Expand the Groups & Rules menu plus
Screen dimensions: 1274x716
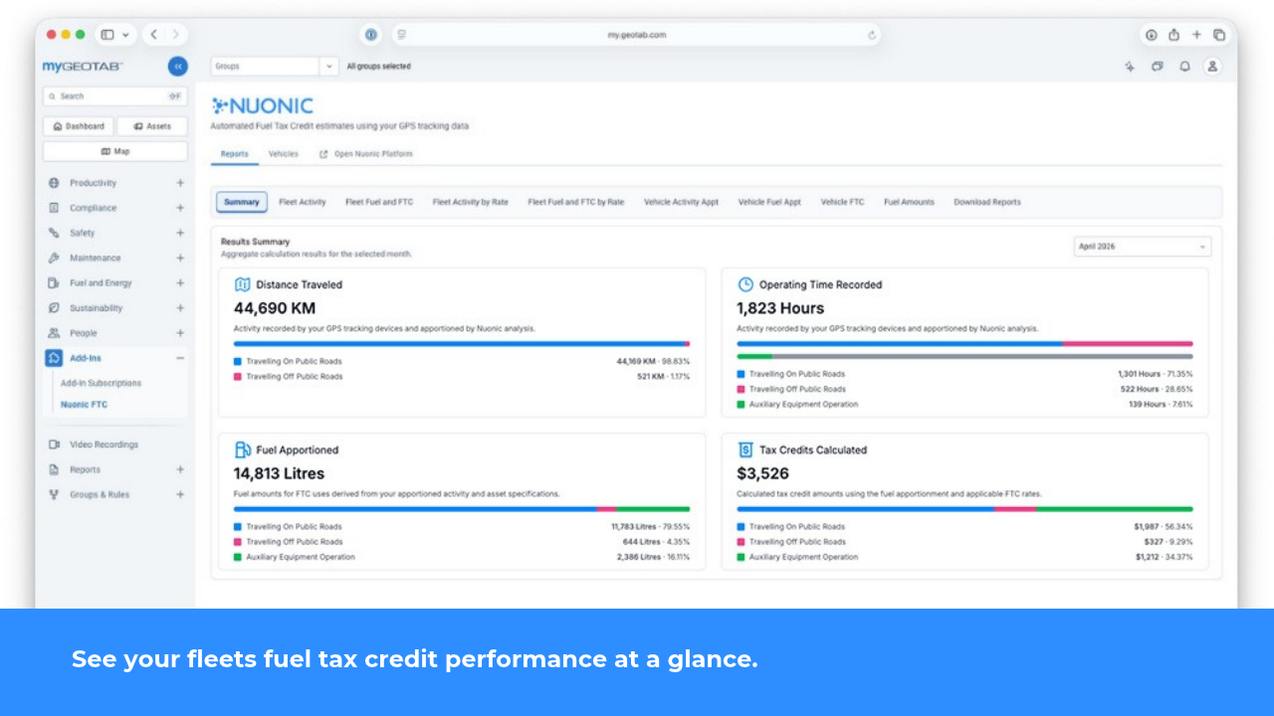(180, 494)
